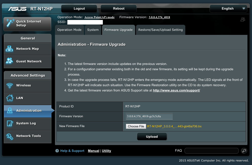This screenshot has width=252, height=165.
Task: Open the Manual link
Action: (93, 151)
